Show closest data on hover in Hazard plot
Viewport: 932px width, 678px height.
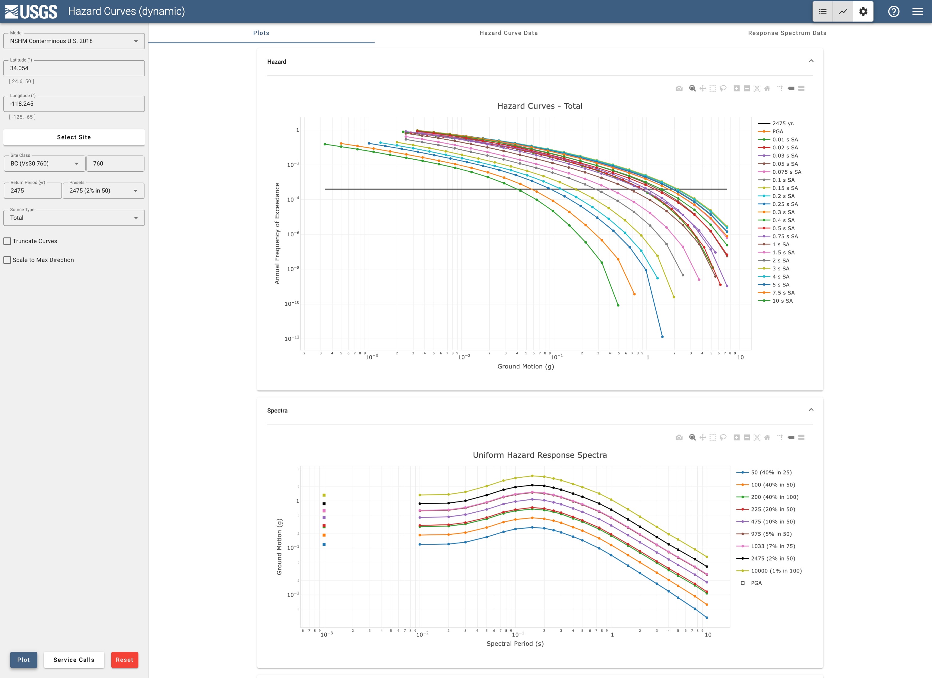tap(791, 88)
